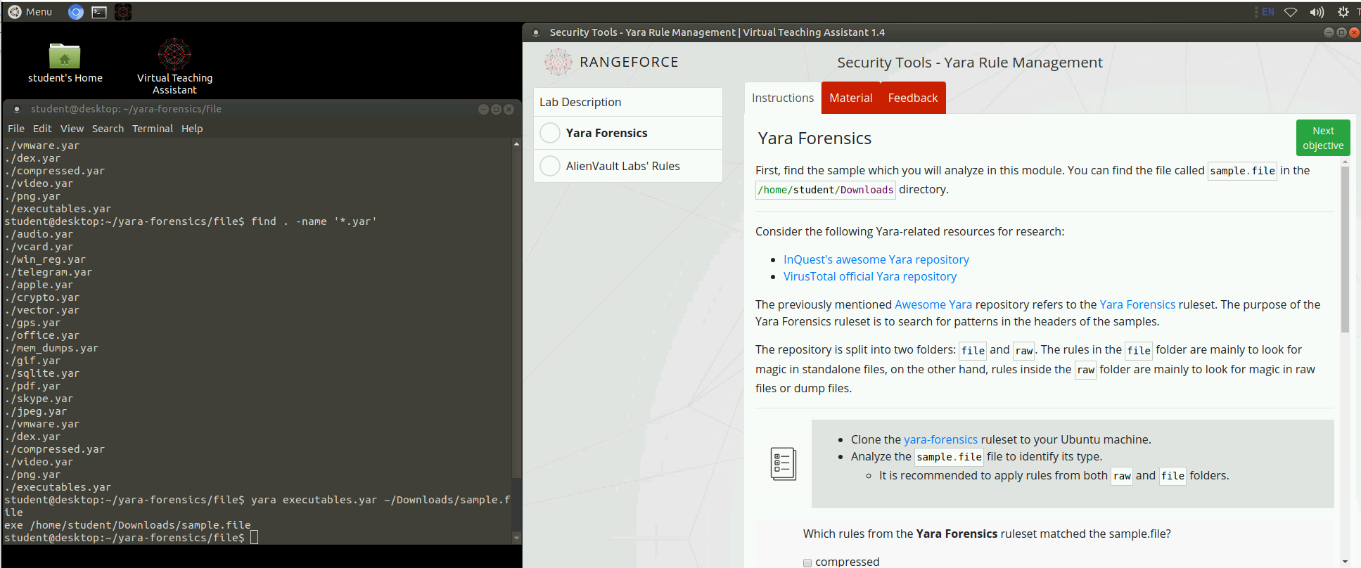Click the network indicator in system tray
Screen dimensions: 1361x568
pos(1291,12)
